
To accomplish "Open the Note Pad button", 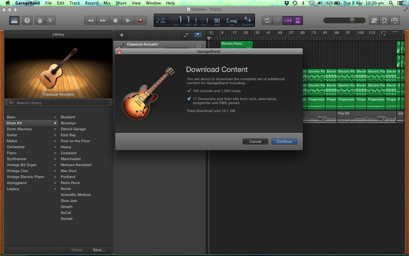I will pyautogui.click(x=374, y=21).
